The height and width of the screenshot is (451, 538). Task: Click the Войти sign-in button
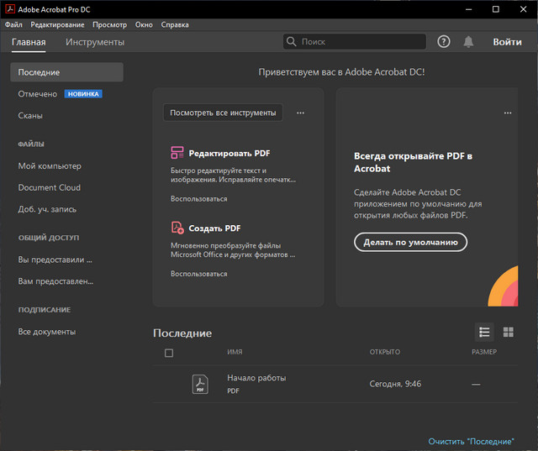click(x=507, y=42)
